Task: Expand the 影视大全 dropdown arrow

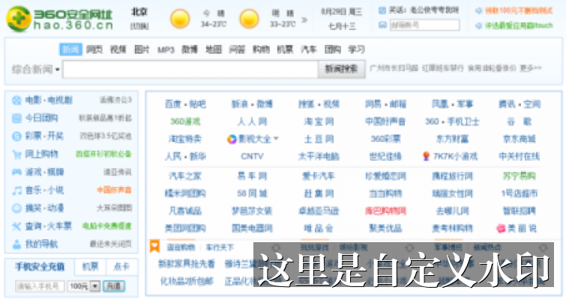Action: (x=276, y=138)
